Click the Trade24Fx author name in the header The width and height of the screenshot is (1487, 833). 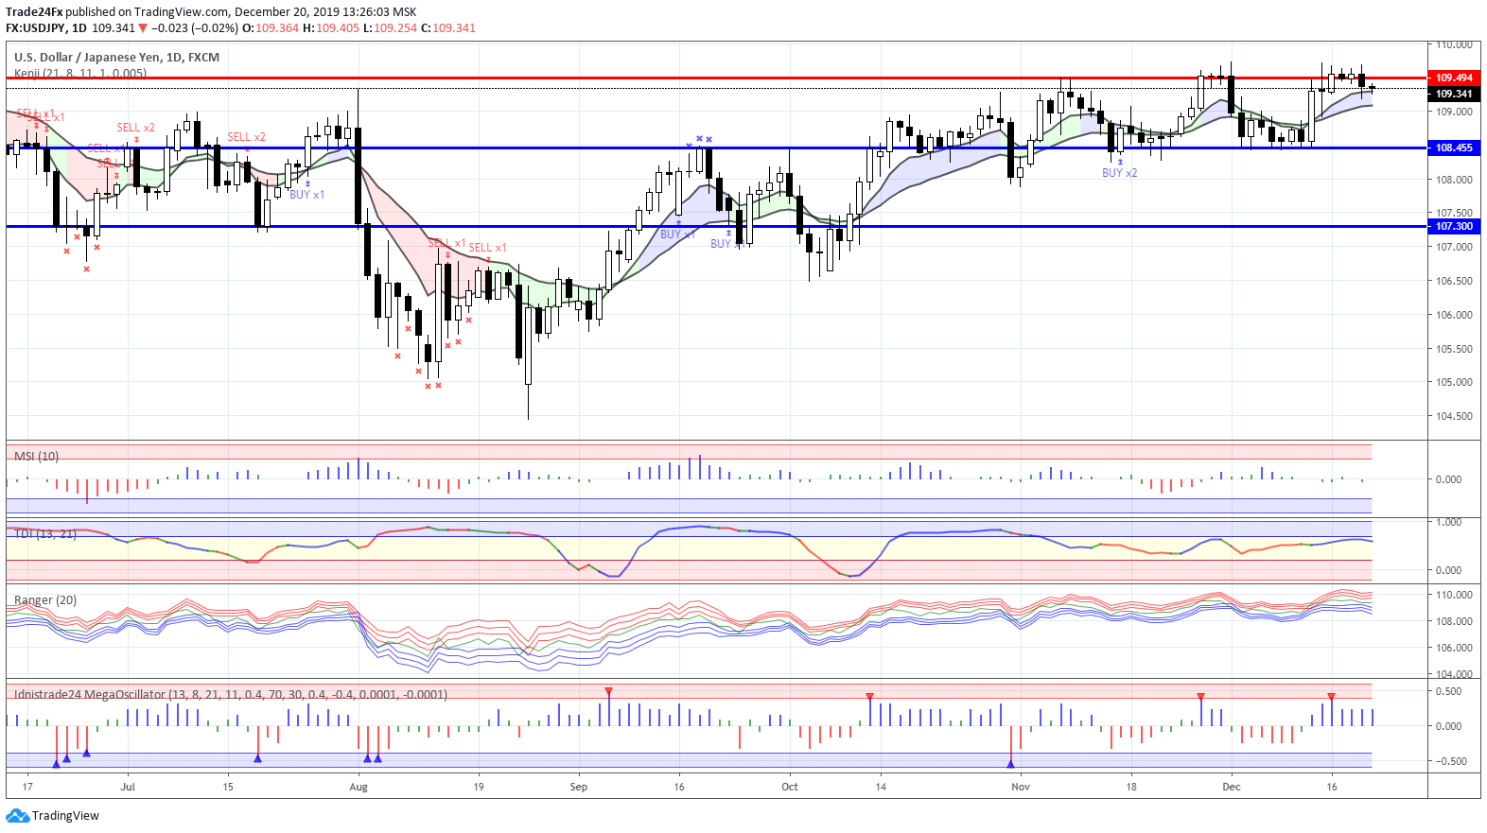click(x=34, y=12)
